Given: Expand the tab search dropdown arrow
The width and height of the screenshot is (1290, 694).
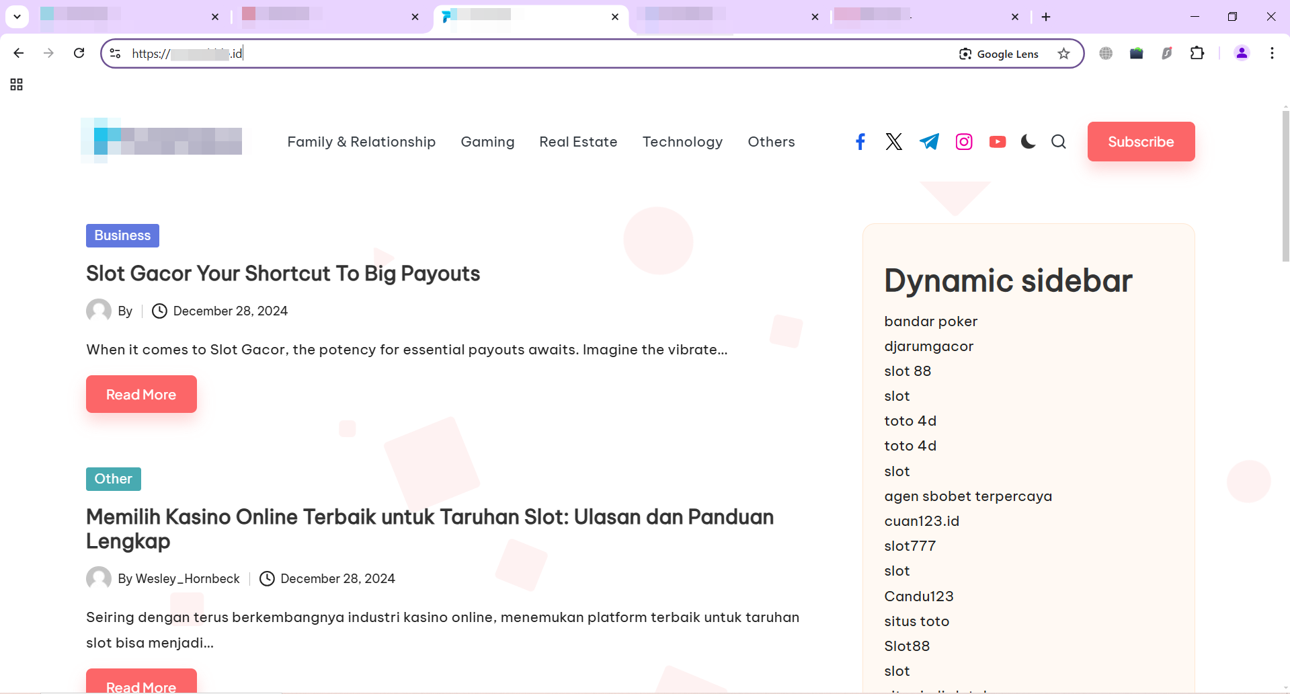Looking at the screenshot, I should pyautogui.click(x=17, y=17).
